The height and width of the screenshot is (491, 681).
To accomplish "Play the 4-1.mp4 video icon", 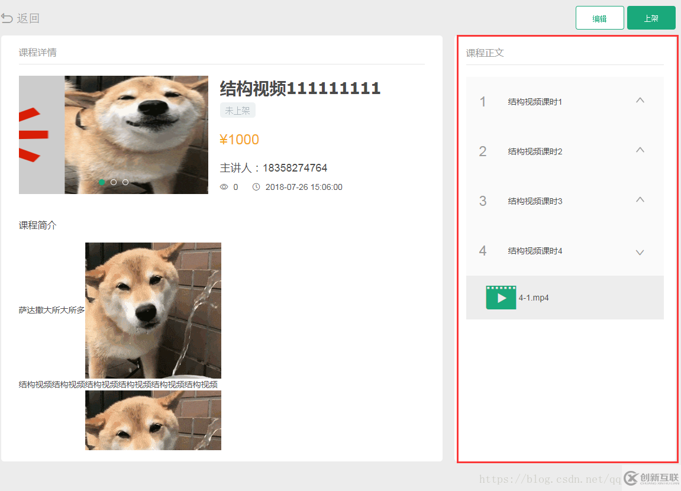I will point(501,298).
